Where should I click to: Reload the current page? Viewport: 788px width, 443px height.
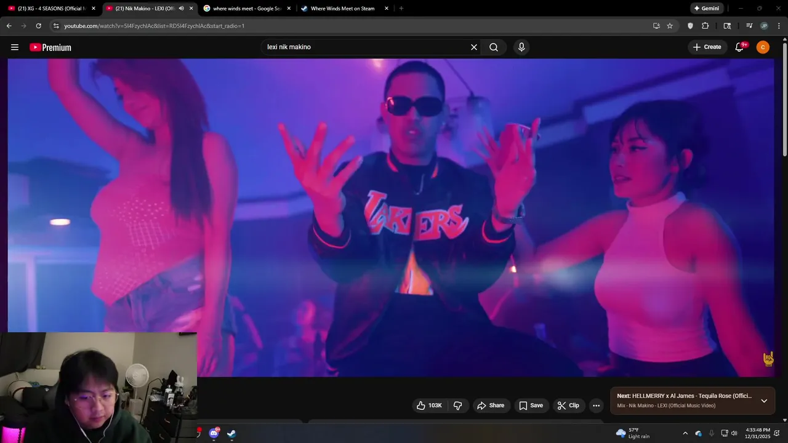(x=38, y=26)
